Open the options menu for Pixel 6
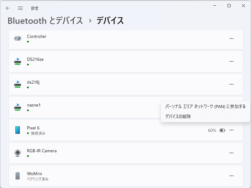251x188 pixels. (x=232, y=130)
